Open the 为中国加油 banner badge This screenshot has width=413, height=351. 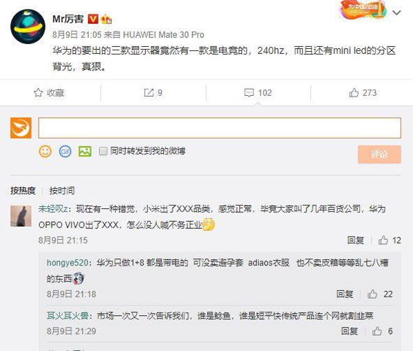(x=363, y=9)
